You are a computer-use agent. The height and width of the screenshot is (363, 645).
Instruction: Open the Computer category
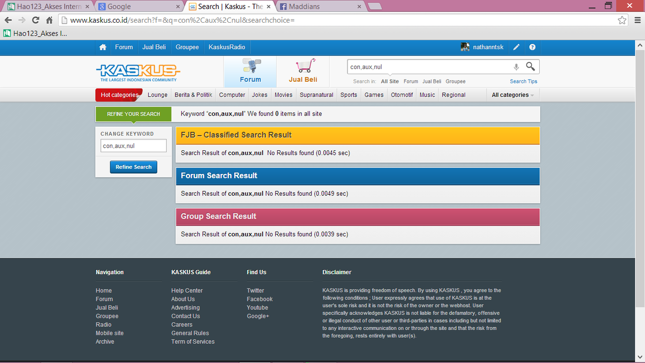[x=232, y=95]
